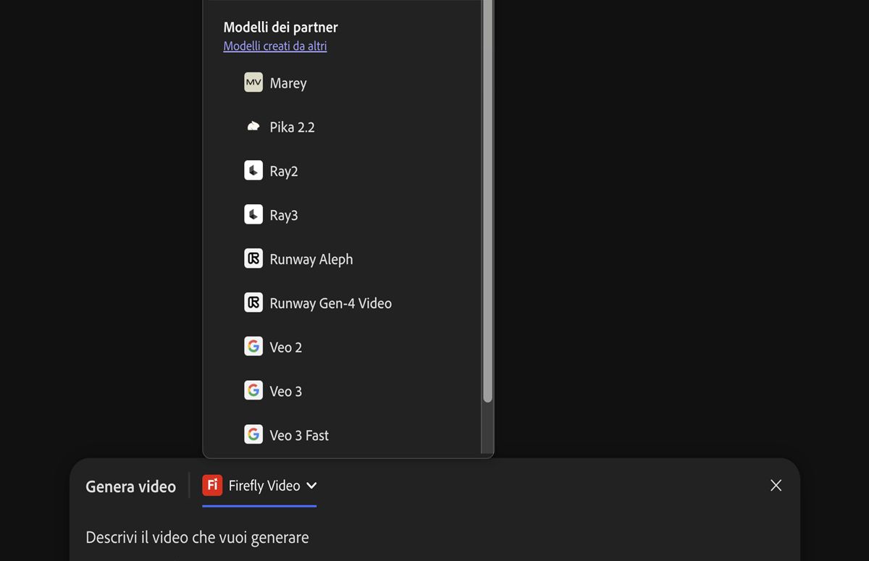Click the Marey MV logo icon
The height and width of the screenshot is (561, 869).
tap(253, 83)
